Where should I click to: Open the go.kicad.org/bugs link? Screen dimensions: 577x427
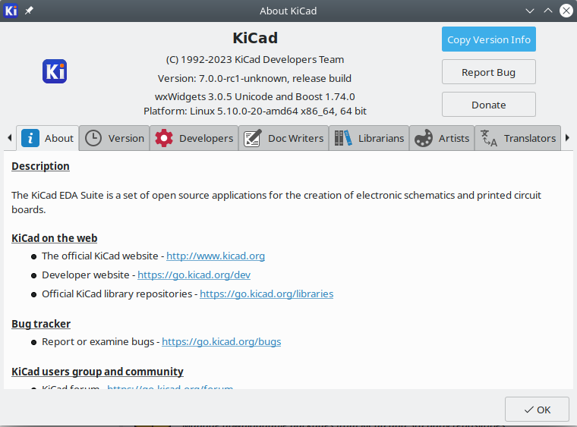point(221,342)
